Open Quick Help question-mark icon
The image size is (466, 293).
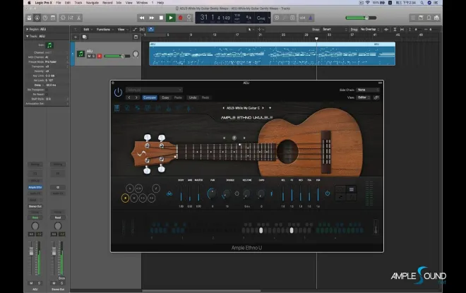click(x=45, y=18)
